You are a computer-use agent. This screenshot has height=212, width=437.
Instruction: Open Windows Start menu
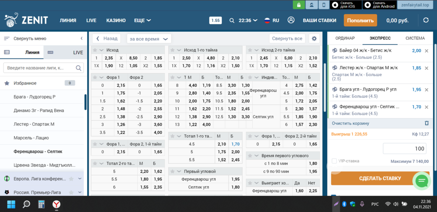(11, 205)
